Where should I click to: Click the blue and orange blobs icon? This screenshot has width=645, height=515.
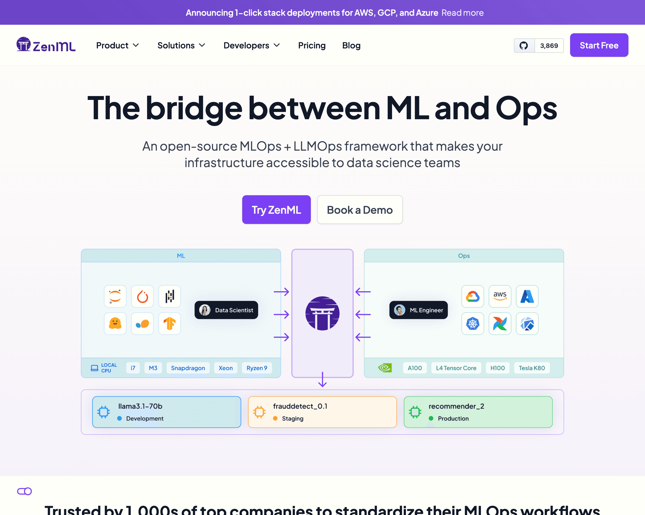[142, 324]
